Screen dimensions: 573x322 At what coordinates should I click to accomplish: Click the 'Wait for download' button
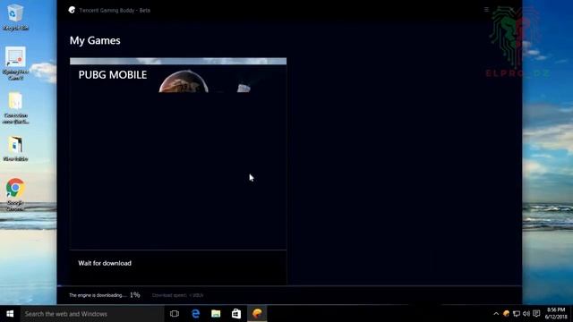105,263
